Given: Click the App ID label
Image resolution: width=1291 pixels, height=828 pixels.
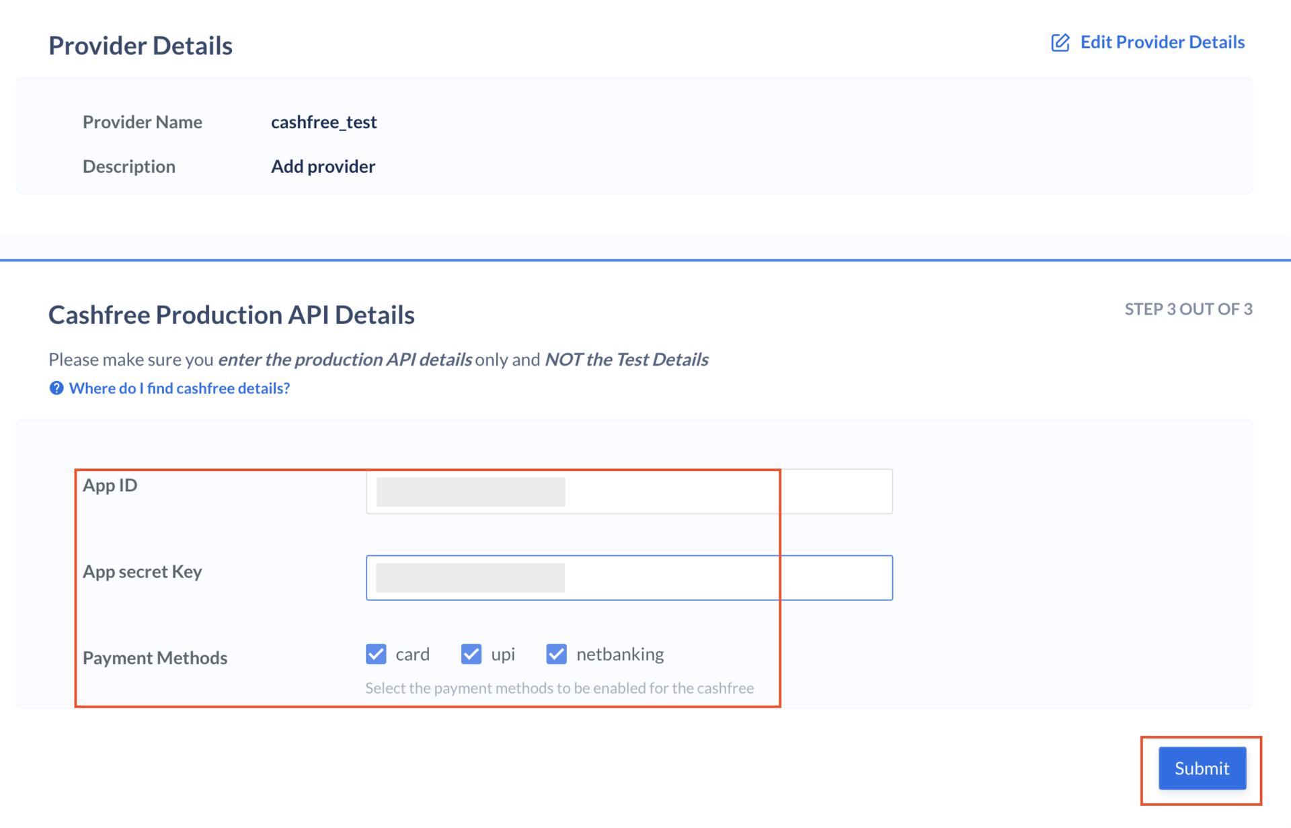Looking at the screenshot, I should click(110, 485).
